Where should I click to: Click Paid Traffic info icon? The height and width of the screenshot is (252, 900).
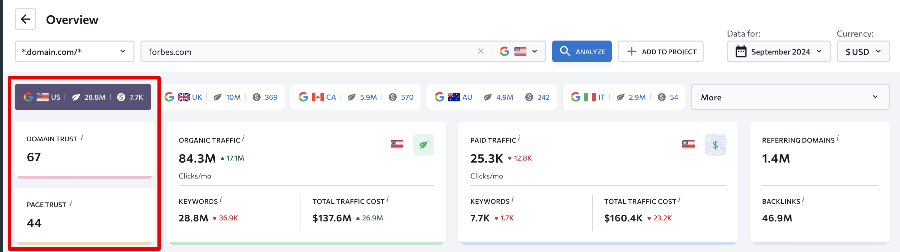(x=519, y=138)
